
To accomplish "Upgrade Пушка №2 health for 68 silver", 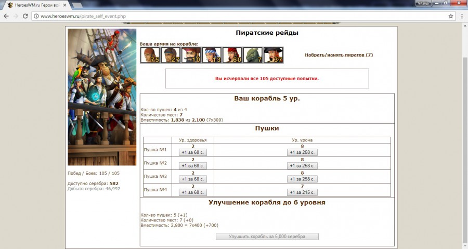I will [193, 166].
